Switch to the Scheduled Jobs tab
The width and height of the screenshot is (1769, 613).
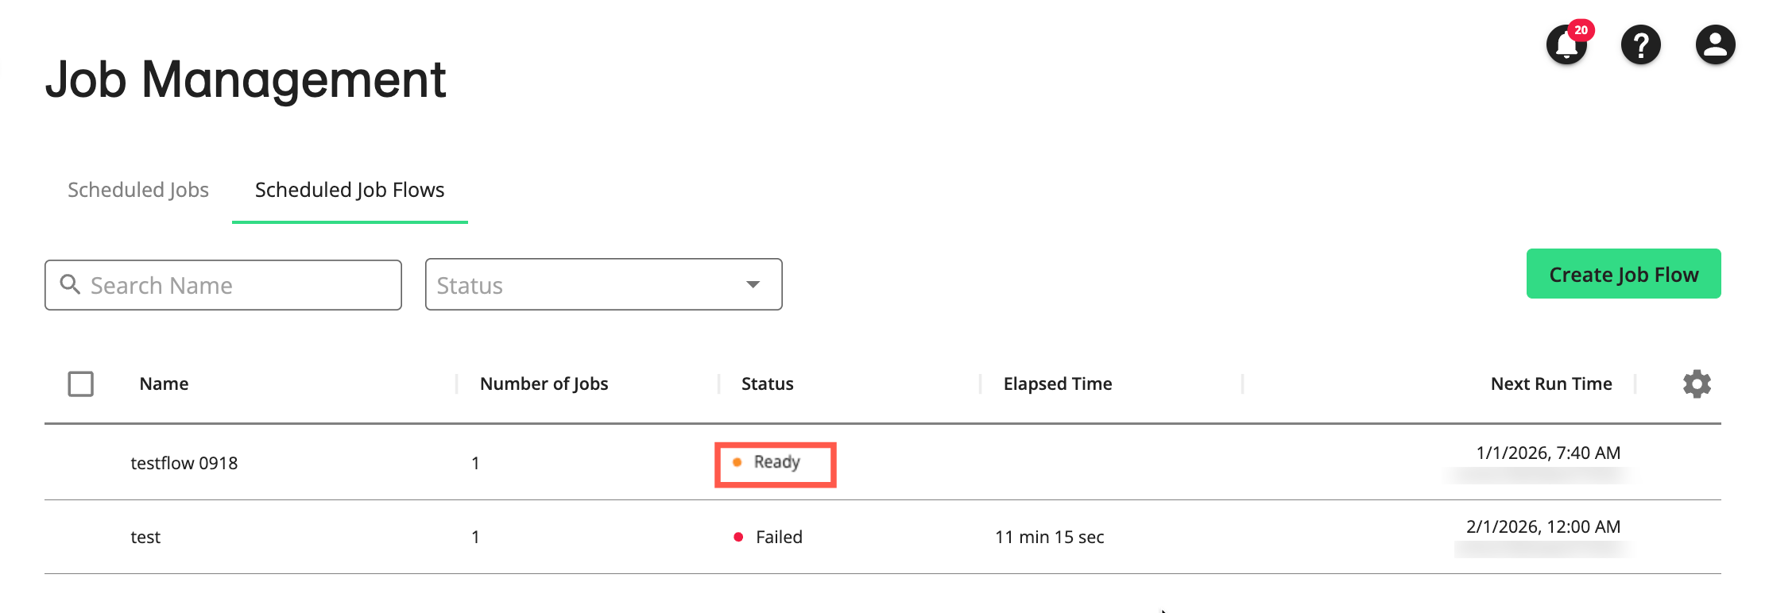[x=138, y=190]
